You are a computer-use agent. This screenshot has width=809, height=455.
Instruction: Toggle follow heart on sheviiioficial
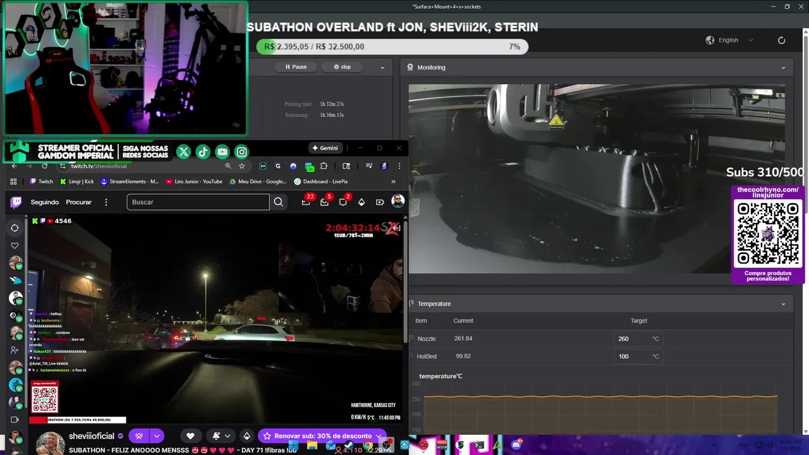coord(190,436)
